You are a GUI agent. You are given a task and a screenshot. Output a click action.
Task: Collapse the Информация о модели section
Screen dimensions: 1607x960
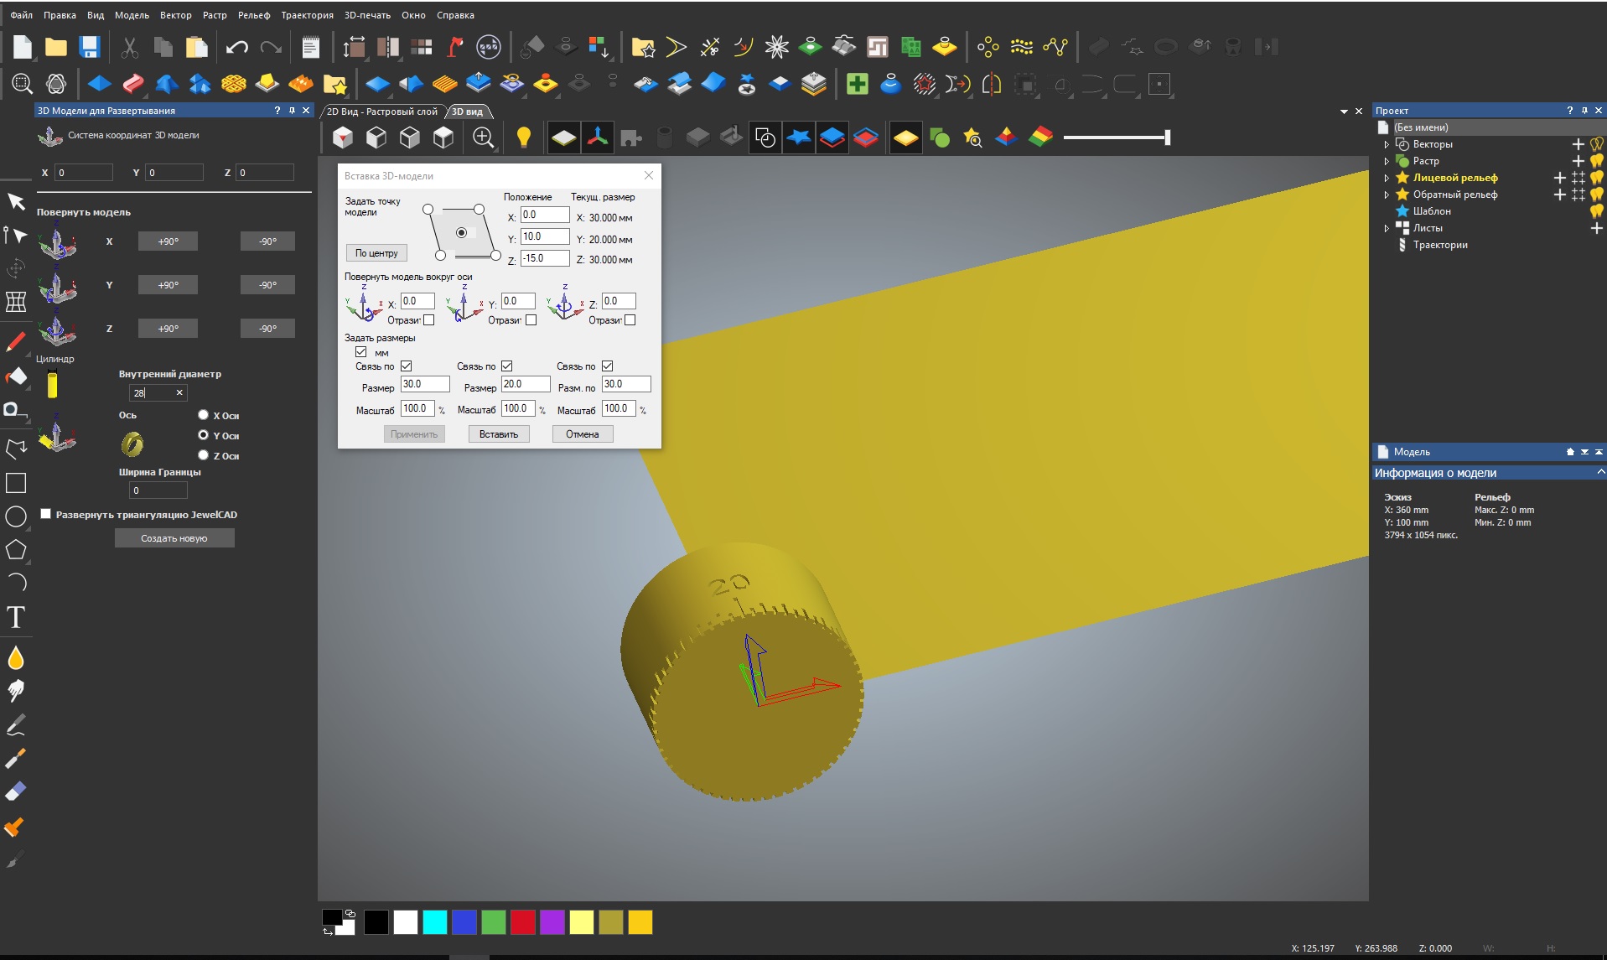(x=1600, y=472)
